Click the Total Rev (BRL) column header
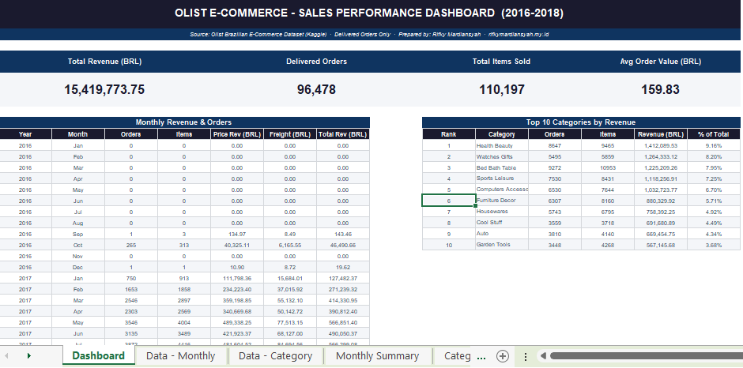Viewport: 743px width, 368px height. (x=343, y=134)
